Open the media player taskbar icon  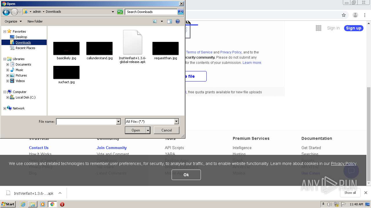[x=43, y=204]
